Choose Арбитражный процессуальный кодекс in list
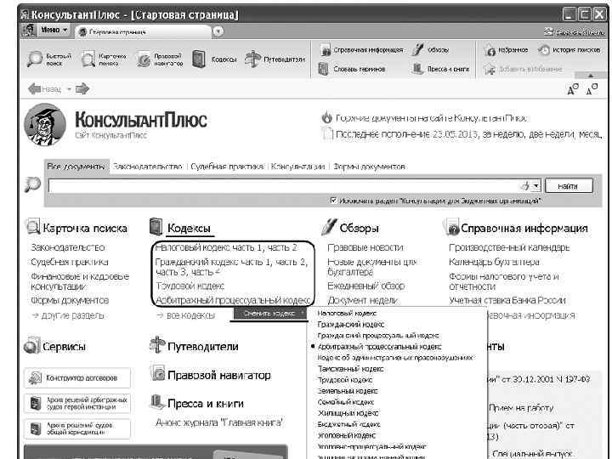 [x=379, y=347]
